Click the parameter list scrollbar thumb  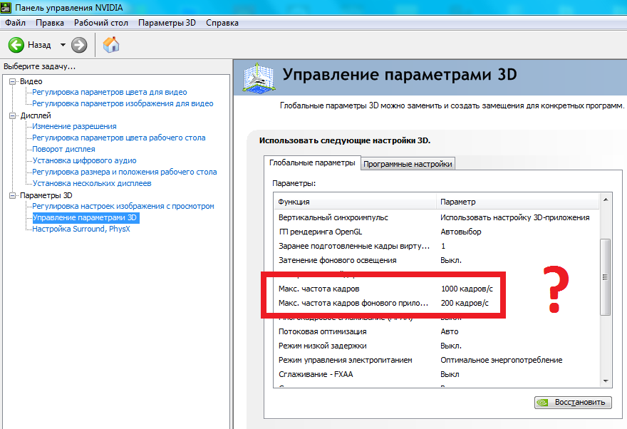(x=606, y=277)
